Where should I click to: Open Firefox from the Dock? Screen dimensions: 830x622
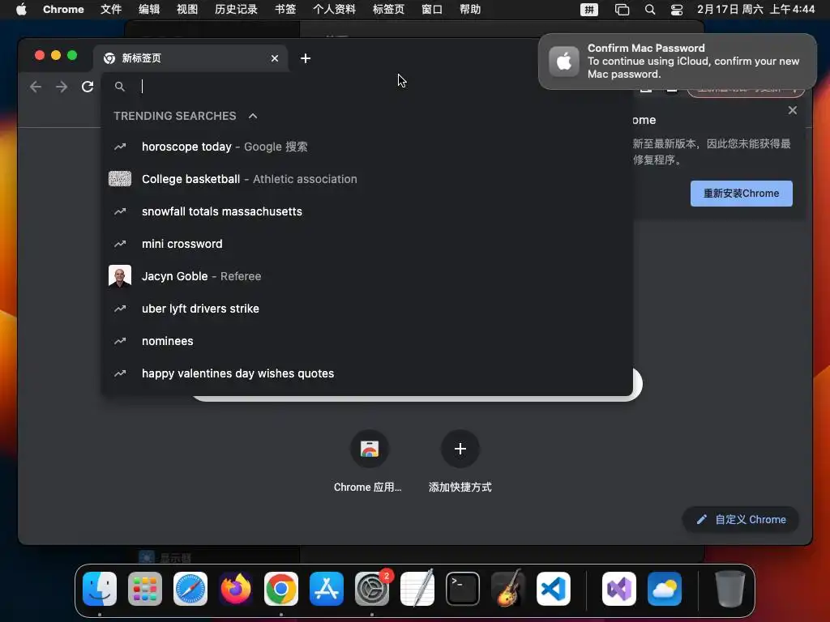coord(236,589)
